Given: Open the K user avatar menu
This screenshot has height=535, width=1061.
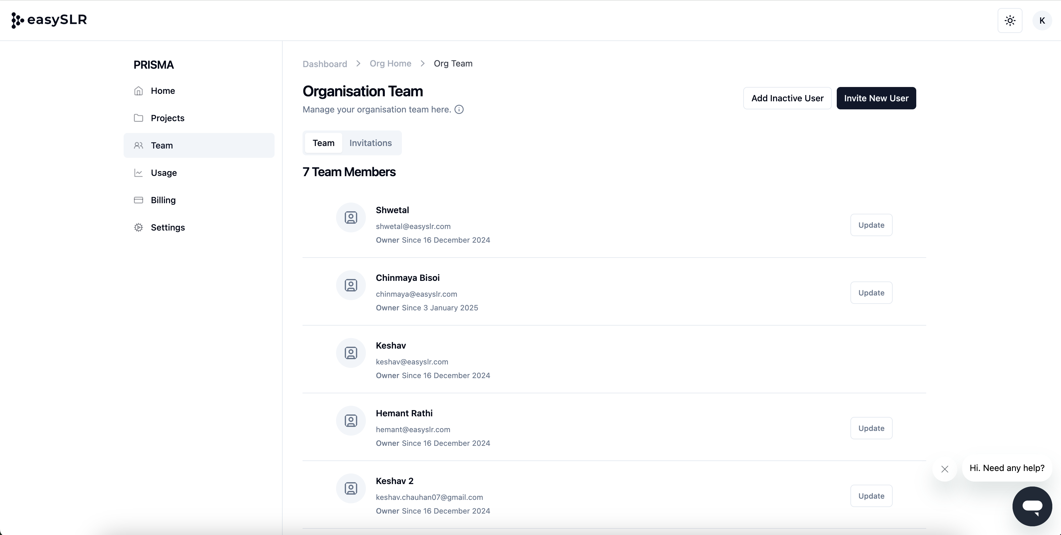Looking at the screenshot, I should coord(1042,21).
